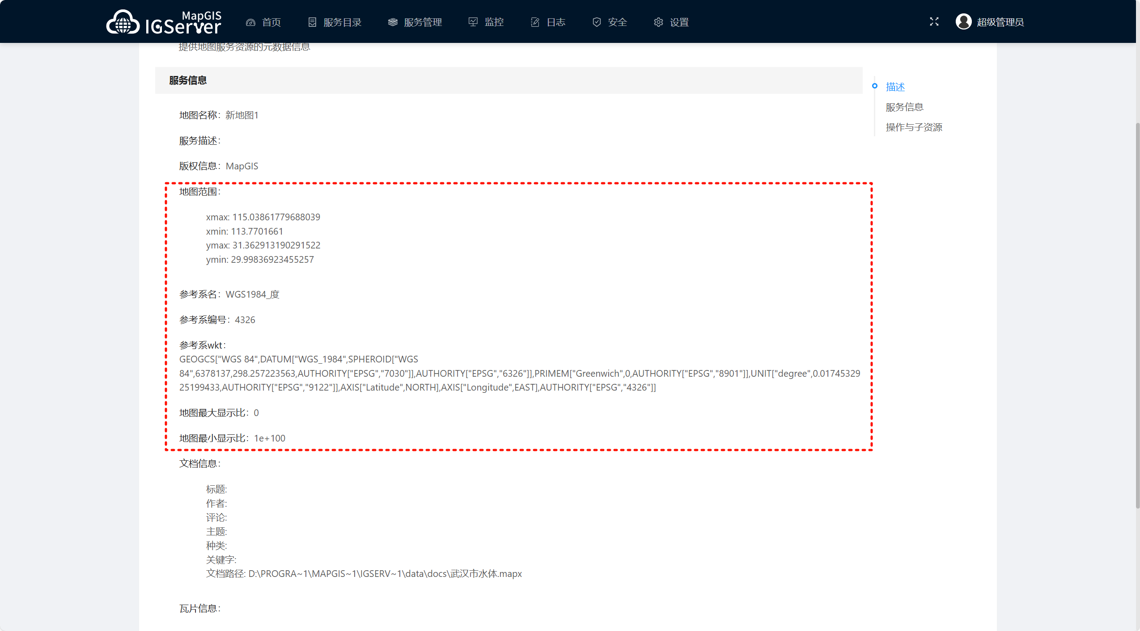Click the super administrator avatar icon
This screenshot has width=1140, height=631.
coord(963,22)
